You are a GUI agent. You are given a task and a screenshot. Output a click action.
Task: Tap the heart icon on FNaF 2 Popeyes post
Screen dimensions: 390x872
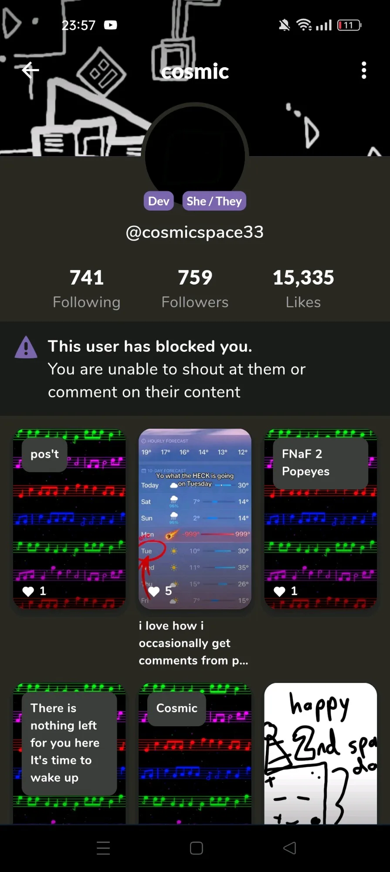280,591
